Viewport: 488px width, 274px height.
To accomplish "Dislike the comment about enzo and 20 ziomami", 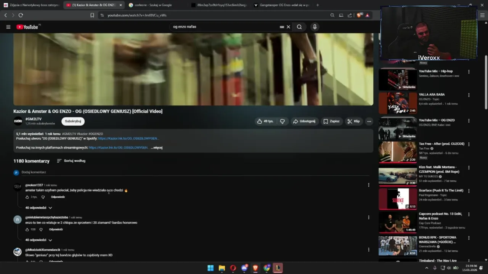I will click(41, 229).
